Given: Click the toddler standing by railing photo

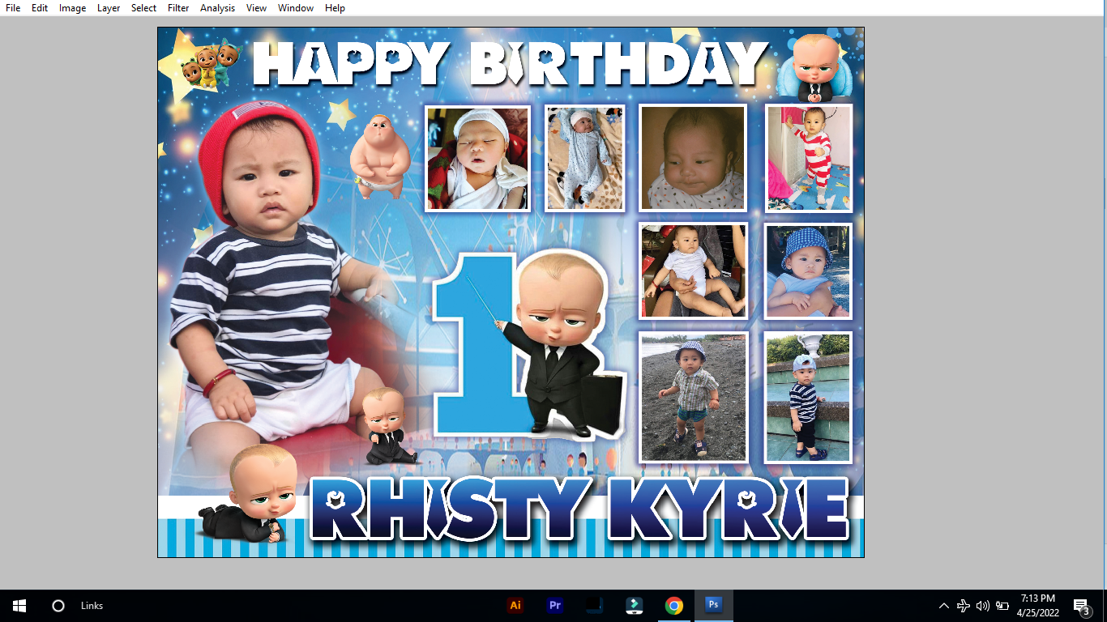Looking at the screenshot, I should (808, 397).
